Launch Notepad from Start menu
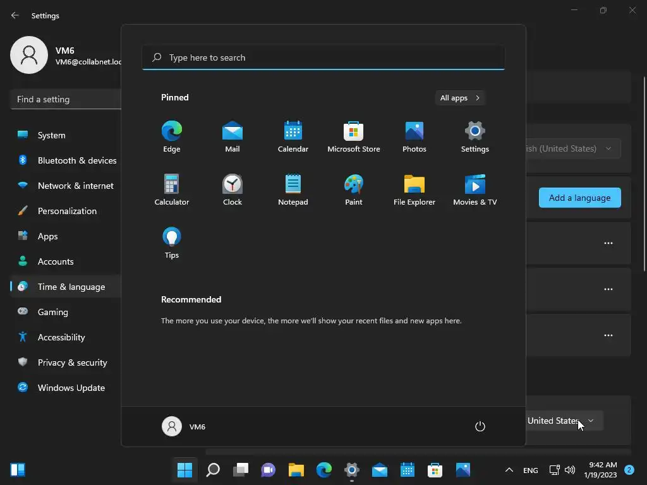The height and width of the screenshot is (485, 647). [x=293, y=189]
